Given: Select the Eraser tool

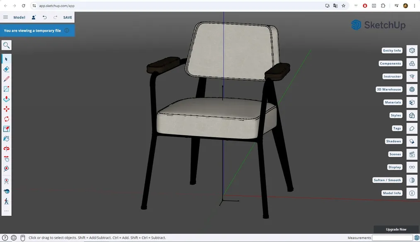Looking at the screenshot, I should tap(6, 69).
